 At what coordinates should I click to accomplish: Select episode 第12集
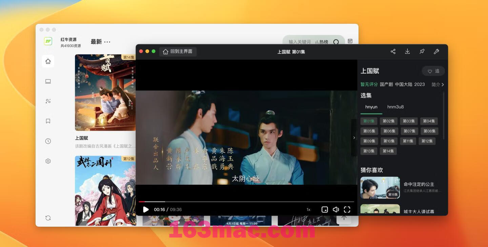pos(427,141)
